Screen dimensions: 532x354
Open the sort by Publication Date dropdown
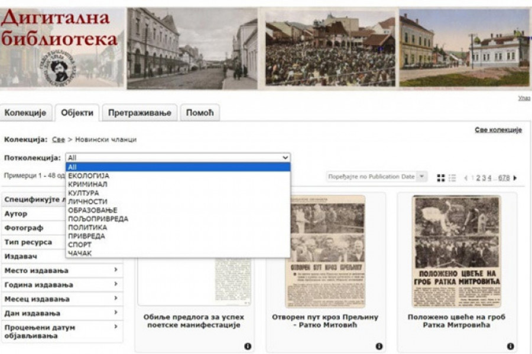tap(377, 176)
